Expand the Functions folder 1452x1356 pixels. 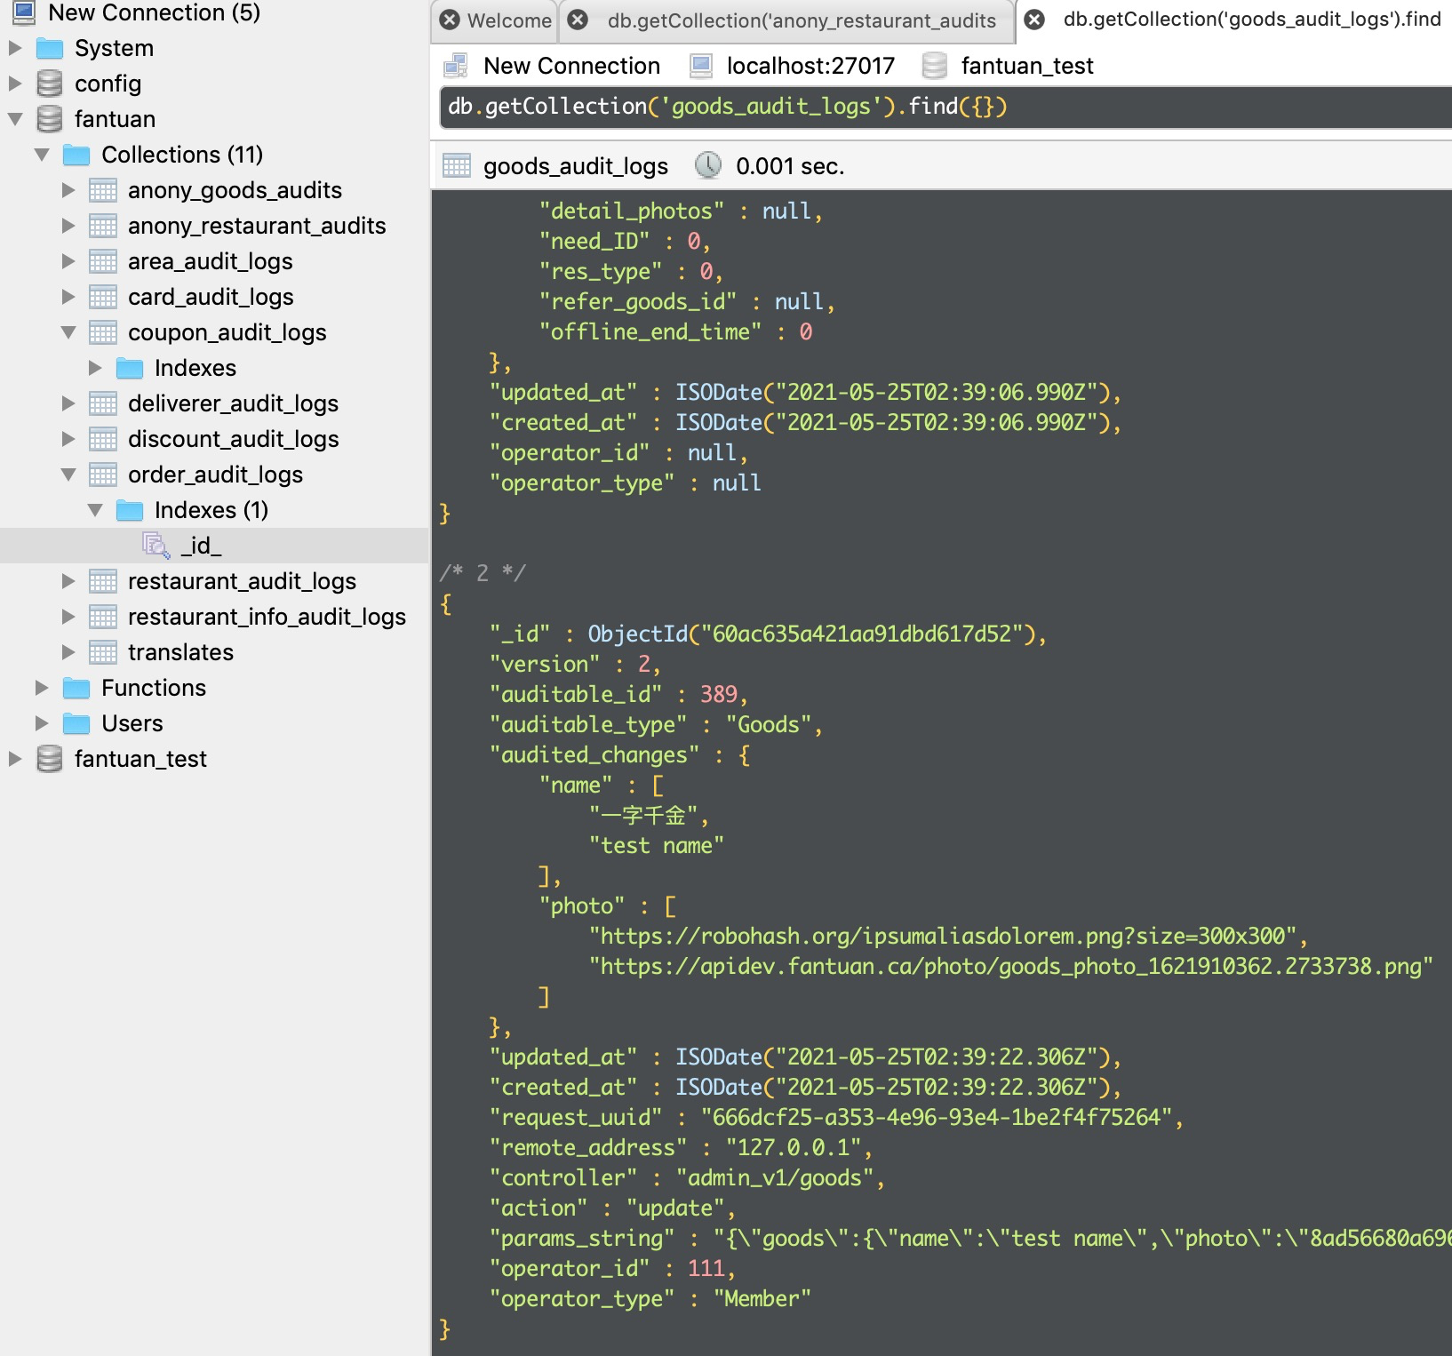pyautogui.click(x=41, y=688)
